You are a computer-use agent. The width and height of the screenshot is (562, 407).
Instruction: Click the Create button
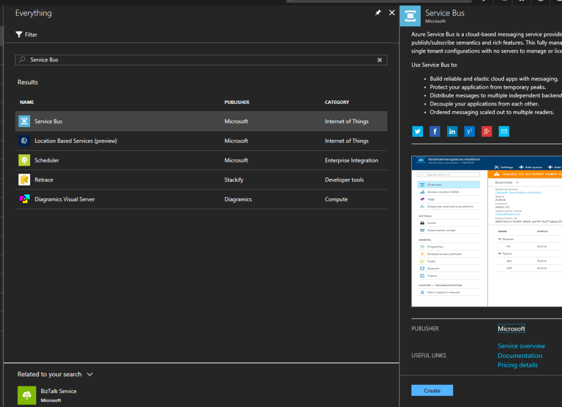tap(432, 390)
